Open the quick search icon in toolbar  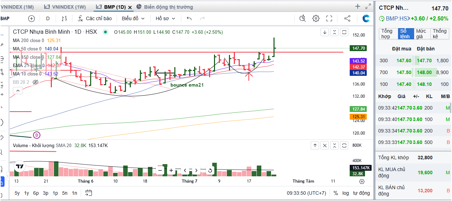[x=302, y=18]
